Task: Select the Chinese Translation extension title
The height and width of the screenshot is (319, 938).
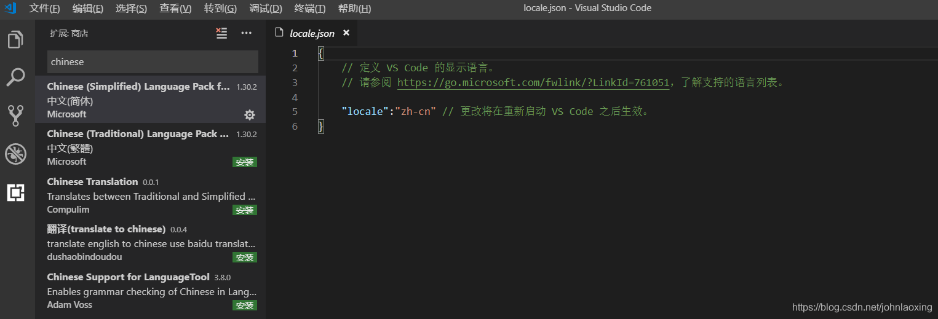Action: [x=92, y=181]
